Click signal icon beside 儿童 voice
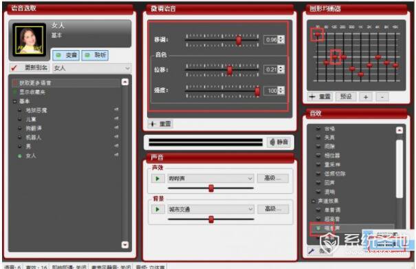 pyautogui.click(x=116, y=118)
